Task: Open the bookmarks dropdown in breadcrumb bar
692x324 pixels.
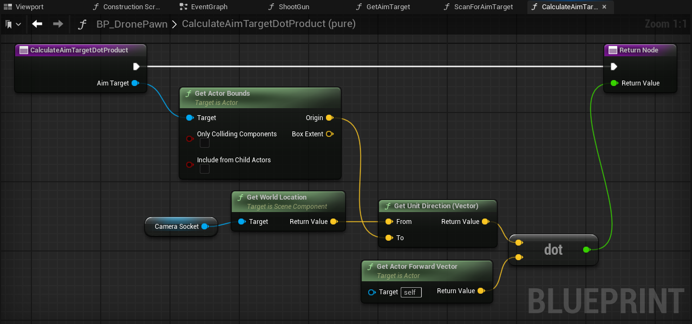Action: [x=13, y=24]
